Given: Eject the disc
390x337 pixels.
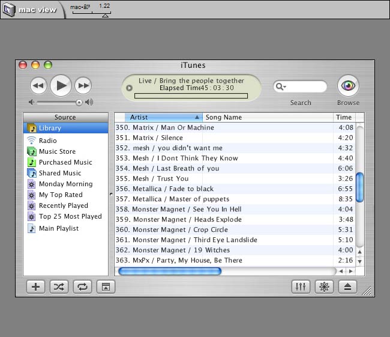Looking at the screenshot, I should coord(347,287).
